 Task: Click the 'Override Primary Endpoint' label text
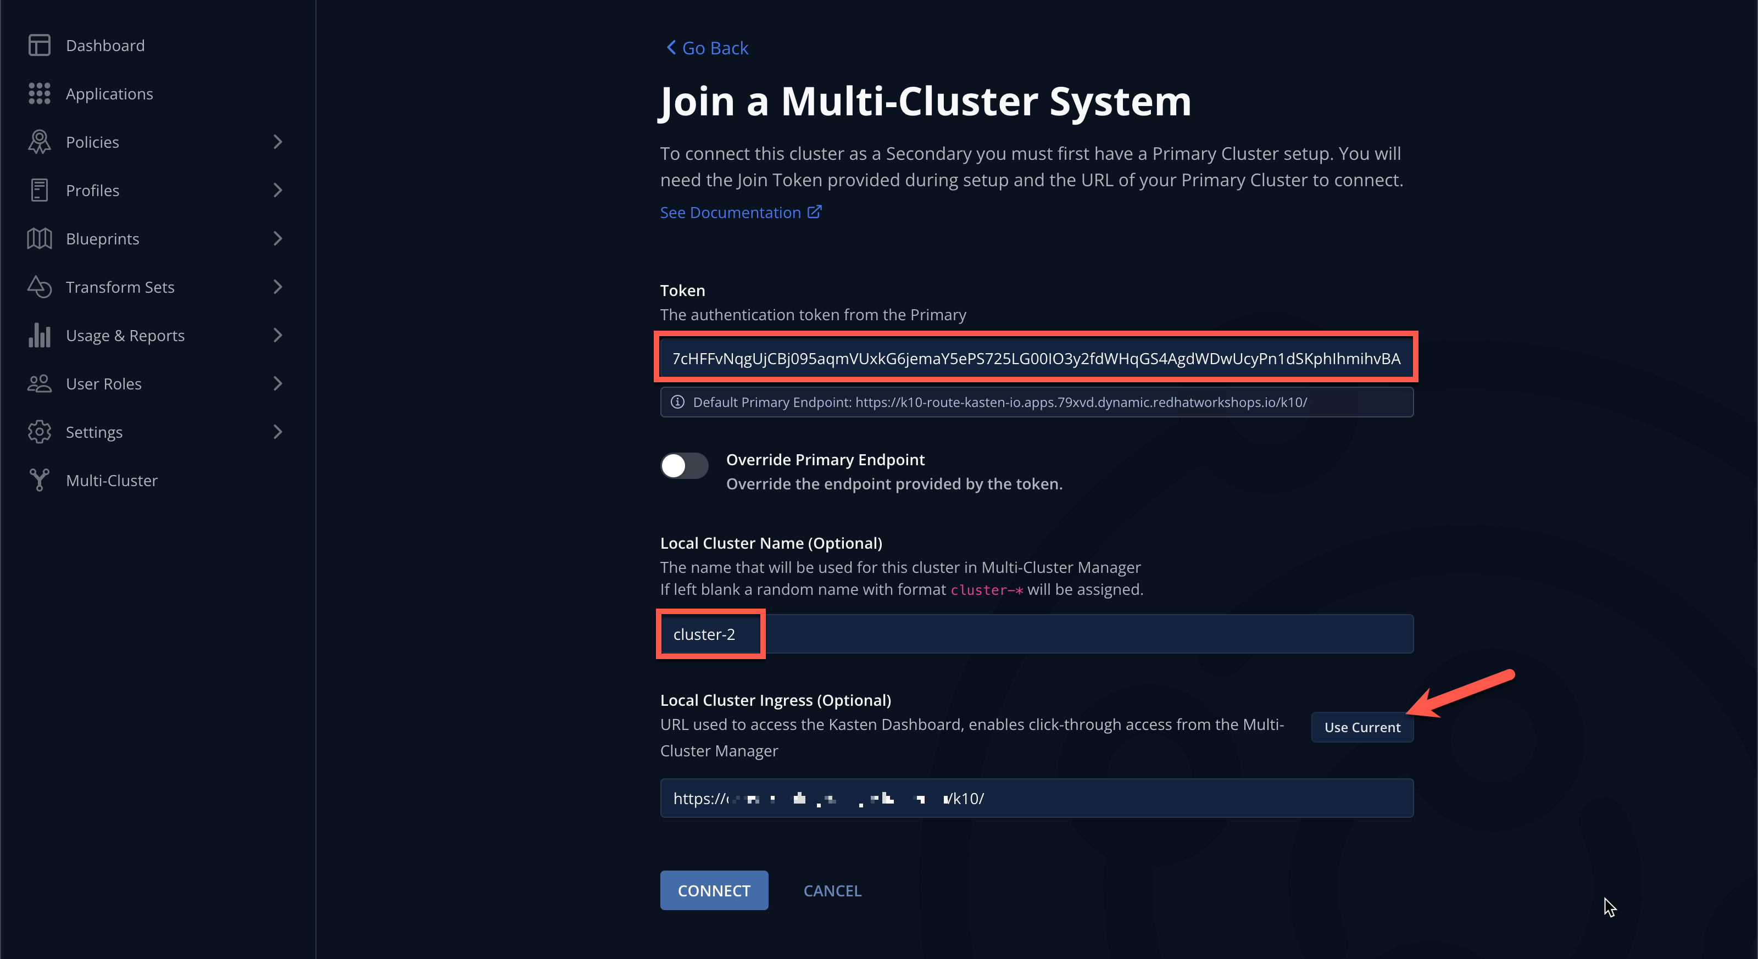[x=825, y=459]
